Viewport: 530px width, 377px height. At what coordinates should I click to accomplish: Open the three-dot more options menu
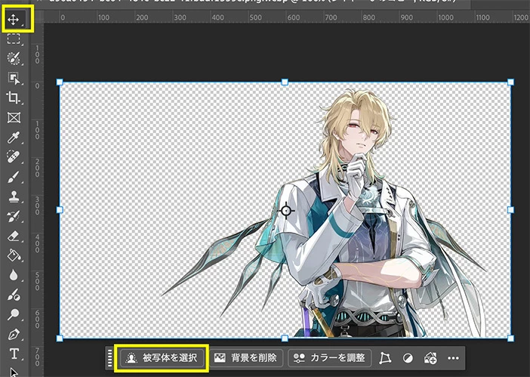pyautogui.click(x=453, y=358)
